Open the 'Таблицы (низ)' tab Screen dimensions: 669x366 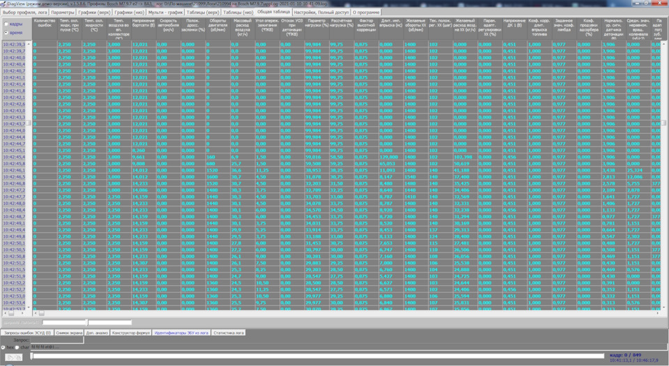pyautogui.click(x=238, y=13)
